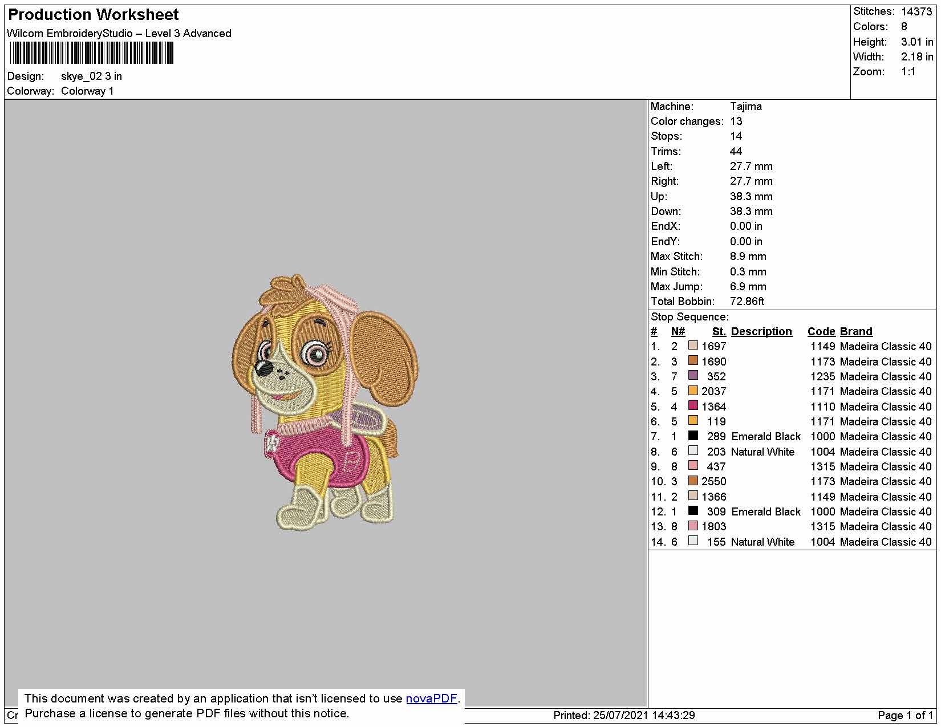Click the Color changes value '13'
Image resolution: width=941 pixels, height=727 pixels.
click(x=736, y=121)
